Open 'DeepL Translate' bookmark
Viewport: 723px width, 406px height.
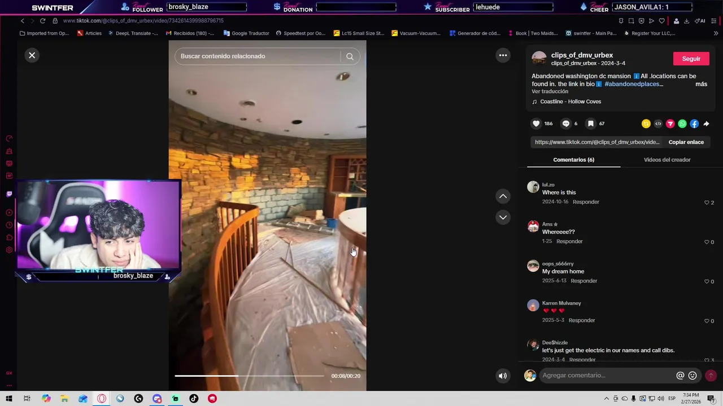[x=133, y=33]
